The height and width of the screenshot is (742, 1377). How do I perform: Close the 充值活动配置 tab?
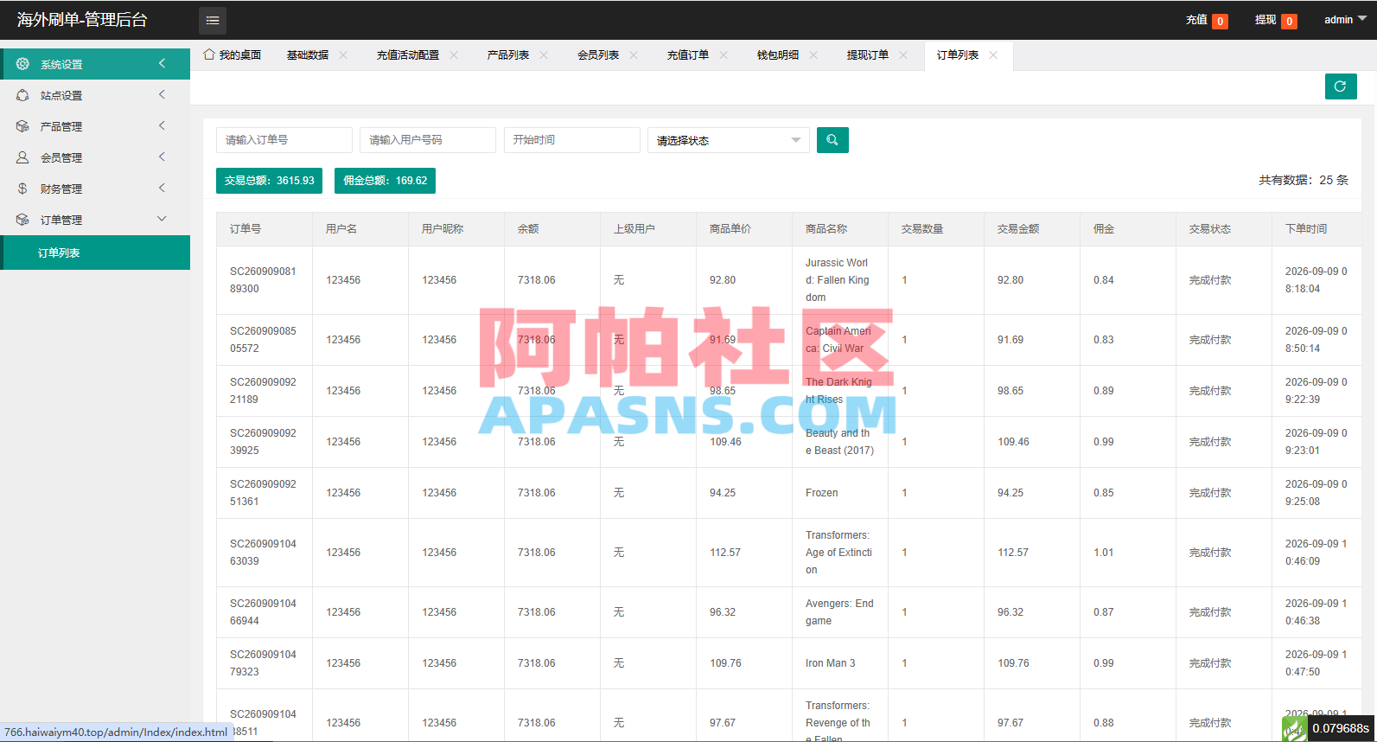pyautogui.click(x=454, y=54)
